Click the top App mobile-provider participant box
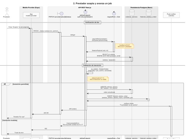 pos(31,15)
